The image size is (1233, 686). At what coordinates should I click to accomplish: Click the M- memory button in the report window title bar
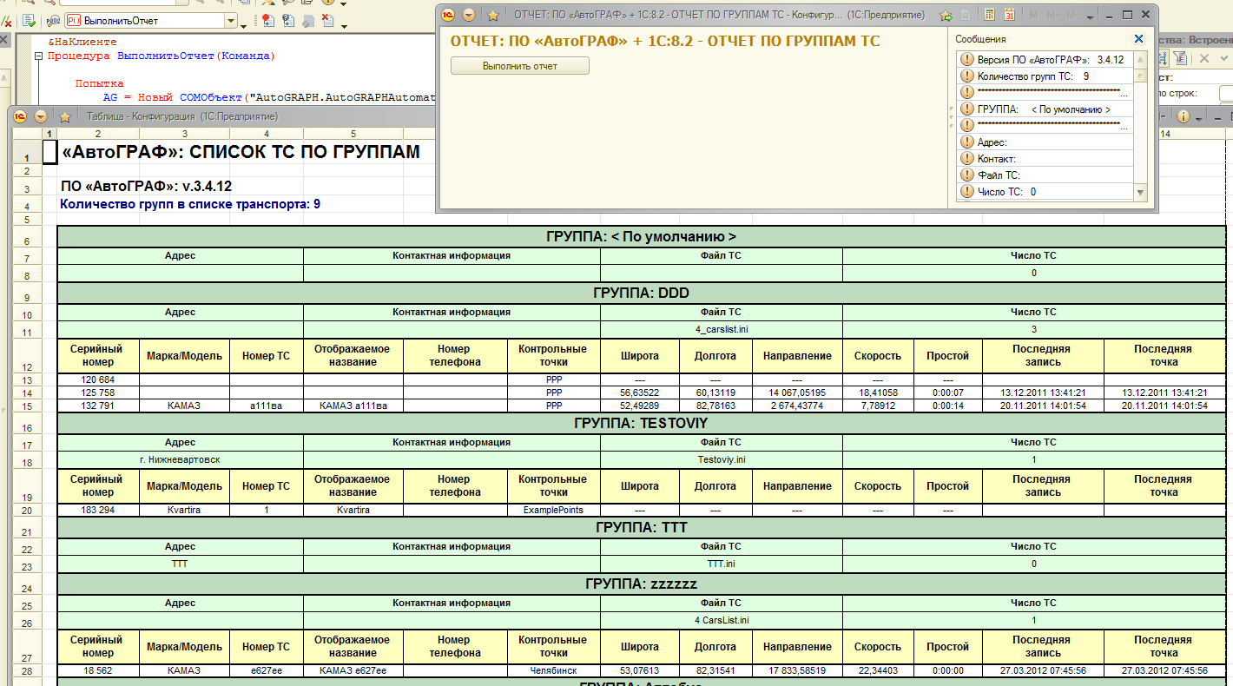pos(1072,15)
